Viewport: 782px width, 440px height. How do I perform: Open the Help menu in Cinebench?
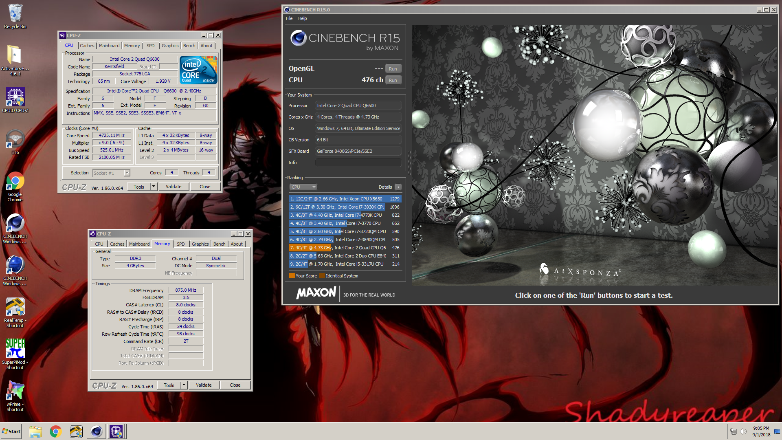302,18
